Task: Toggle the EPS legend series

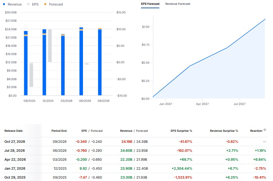Action: [33, 4]
